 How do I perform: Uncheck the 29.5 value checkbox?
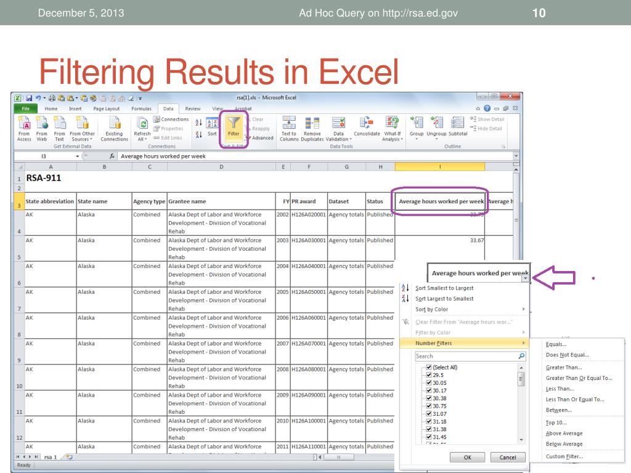coord(429,375)
